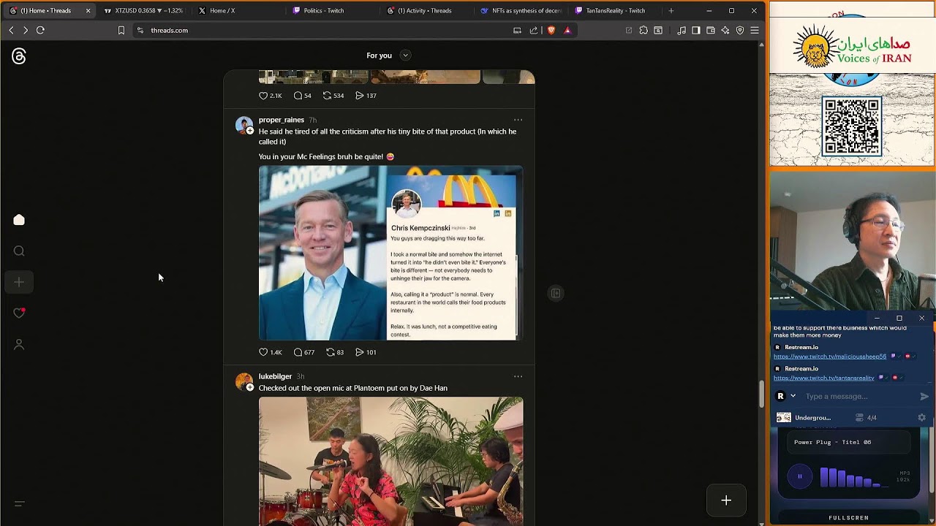Screen dimensions: 936x526
Task: Create a new thread from sidebar plus
Action: click(x=19, y=282)
